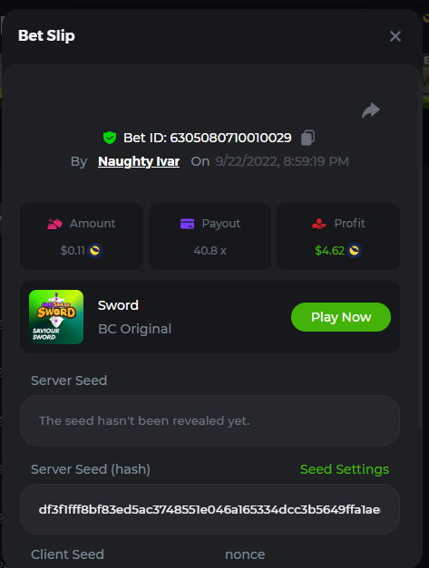Click the Bet ID number text
429x568 pixels.
coord(230,138)
